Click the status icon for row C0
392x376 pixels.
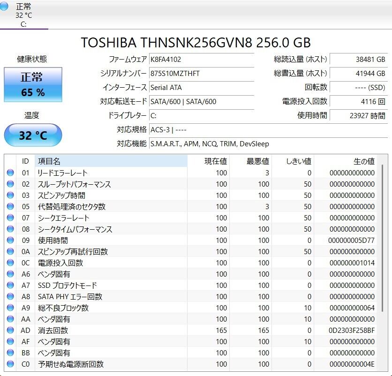pyautogui.click(x=10, y=364)
